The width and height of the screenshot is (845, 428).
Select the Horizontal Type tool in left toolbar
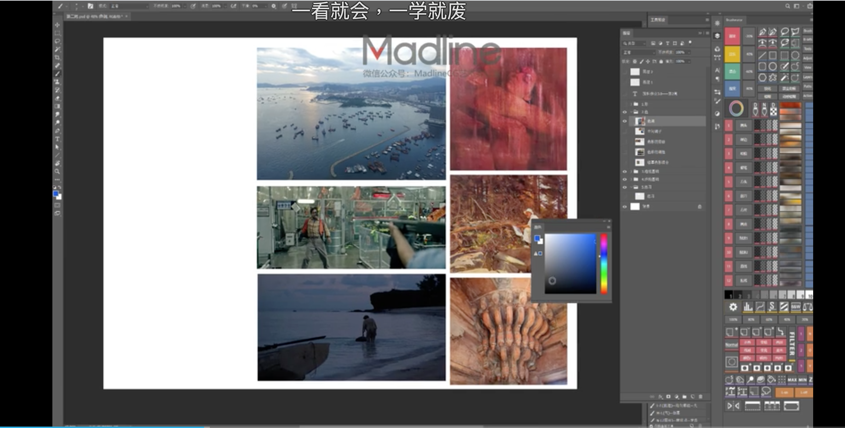tap(57, 139)
